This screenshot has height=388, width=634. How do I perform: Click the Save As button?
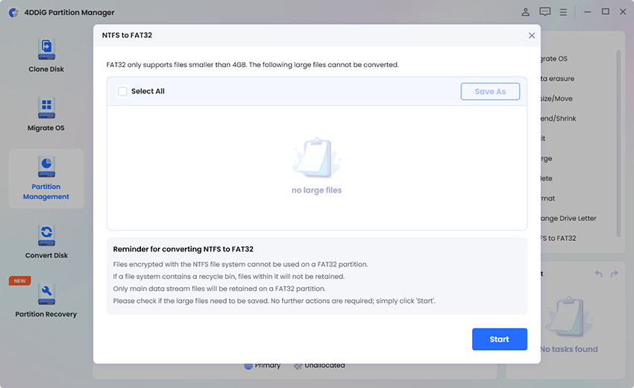coord(490,92)
